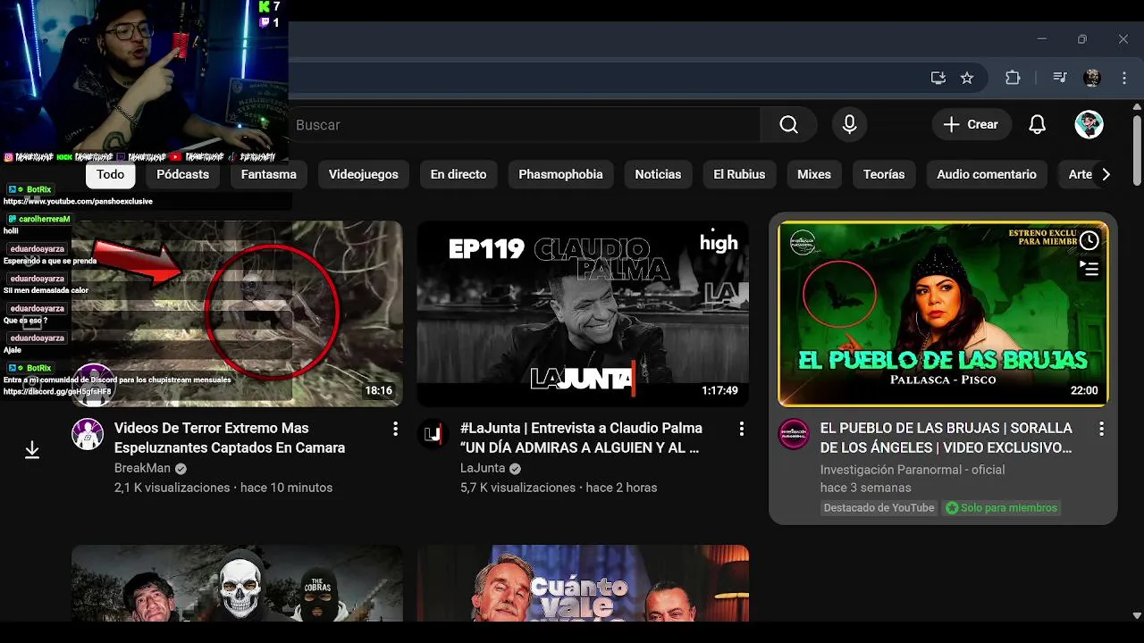Select the Teorías filter chip
Image resolution: width=1144 pixels, height=643 pixels.
coord(884,174)
